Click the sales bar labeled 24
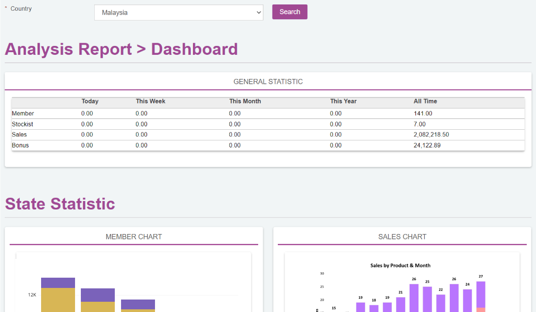536x312 pixels. [467, 300]
